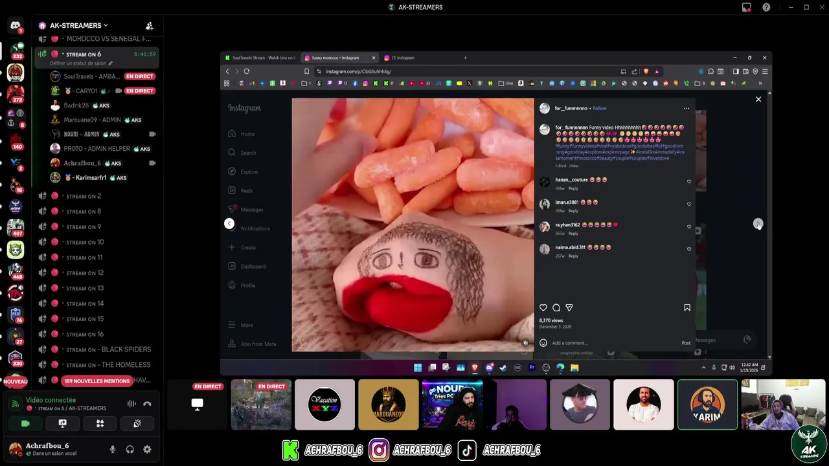Open the server with the 468 badge

coord(16,271)
